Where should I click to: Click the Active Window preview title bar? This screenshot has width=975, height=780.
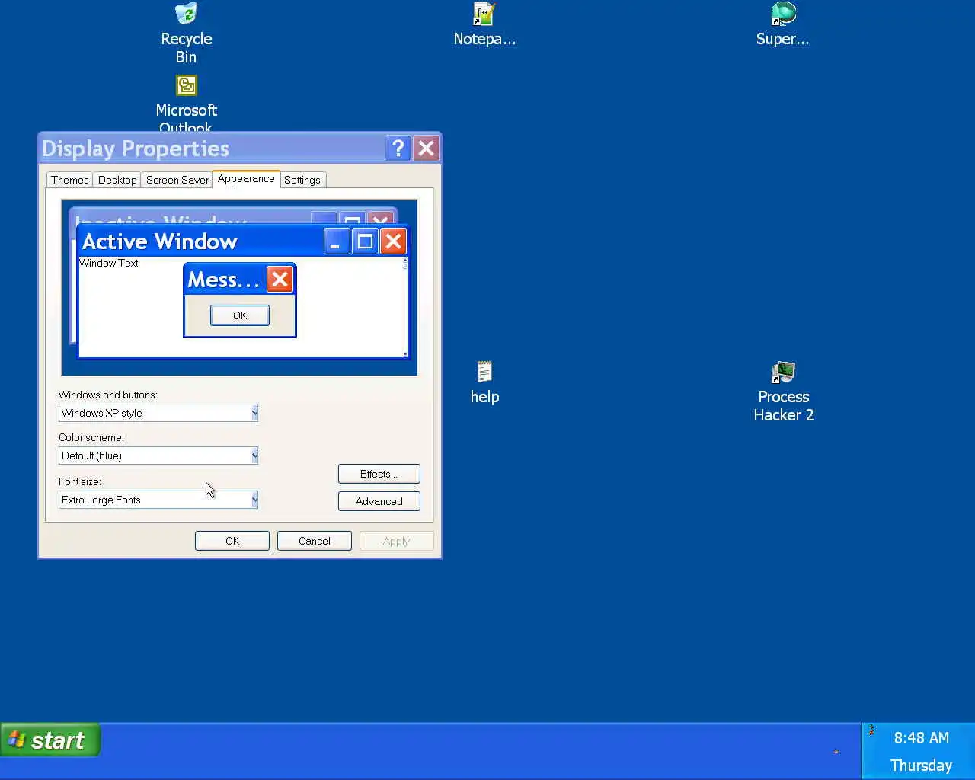pos(244,241)
